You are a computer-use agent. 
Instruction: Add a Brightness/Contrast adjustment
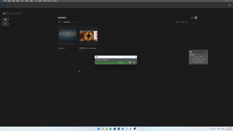[194, 57]
